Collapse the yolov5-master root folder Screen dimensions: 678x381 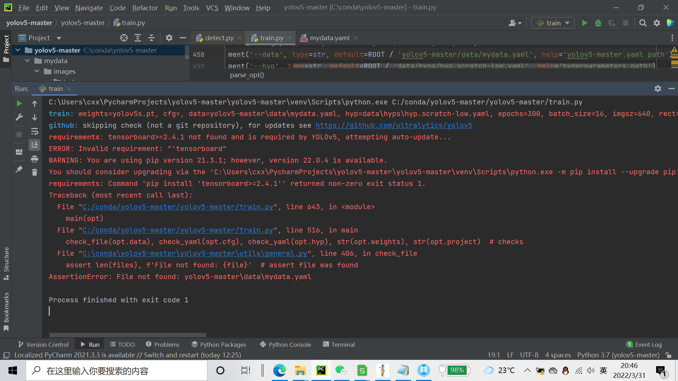coord(18,50)
